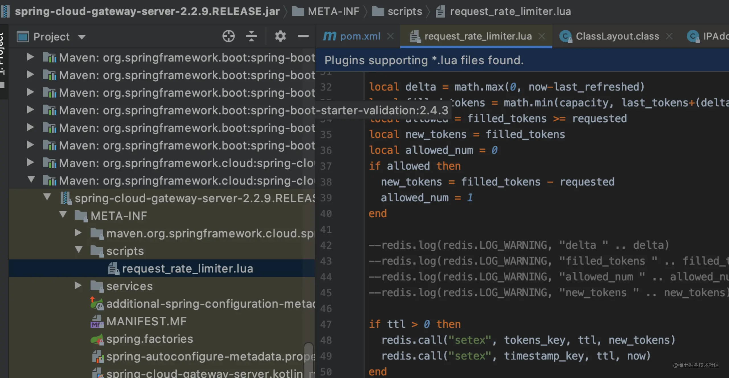
Task: Click the Maven 'm' icon on pom.xml tab
Action: coord(330,36)
